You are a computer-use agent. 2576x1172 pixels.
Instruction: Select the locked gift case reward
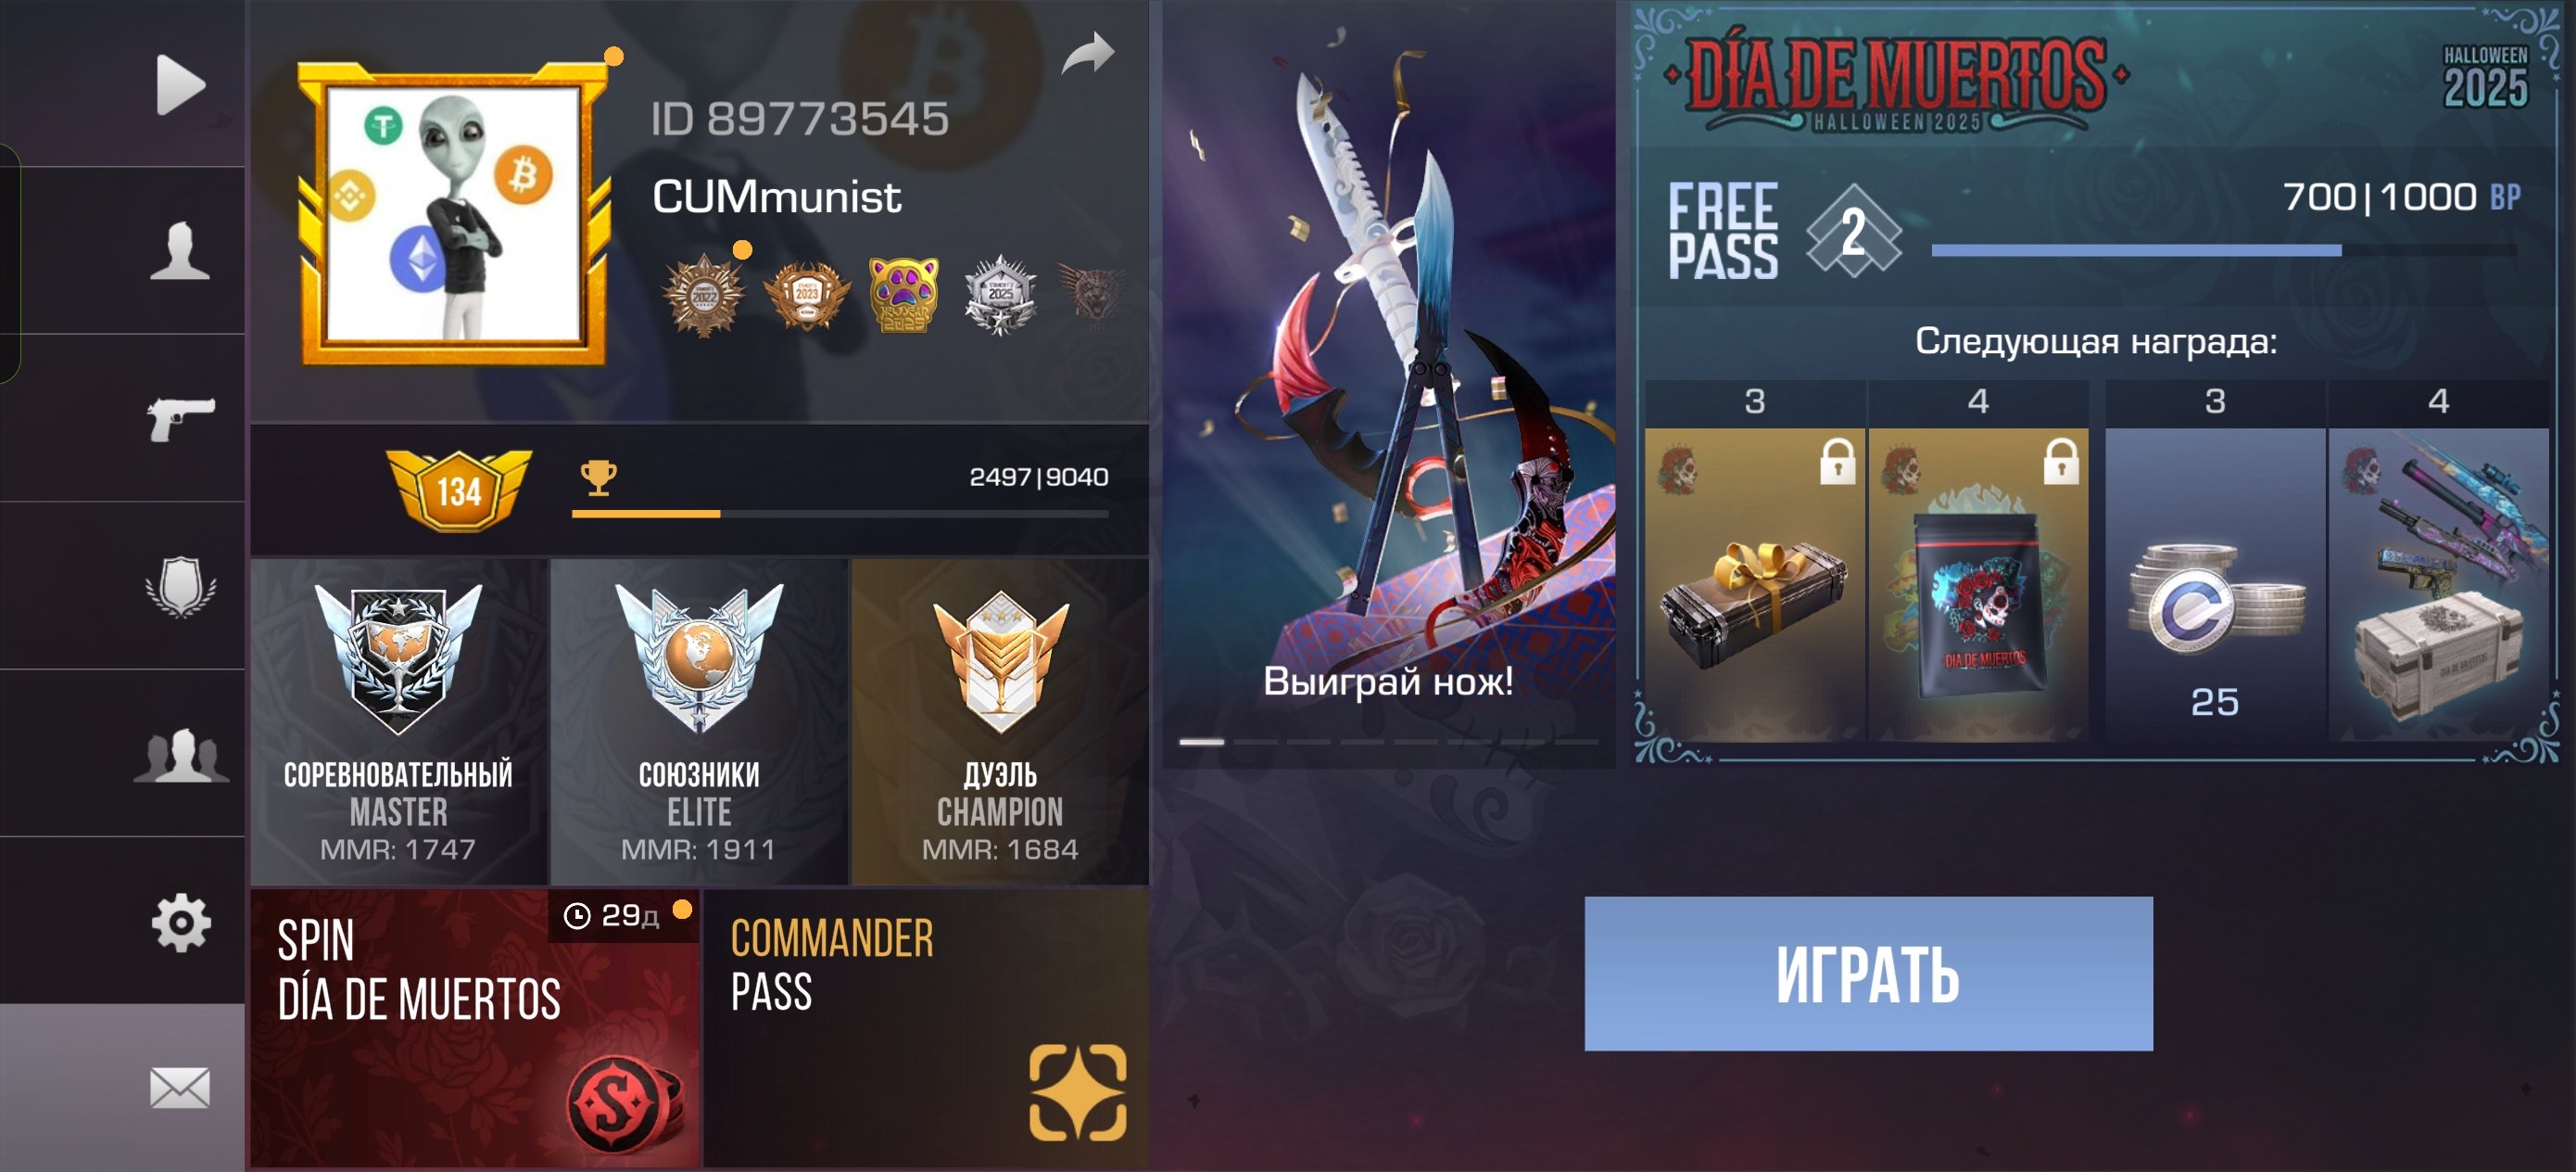(x=1755, y=585)
